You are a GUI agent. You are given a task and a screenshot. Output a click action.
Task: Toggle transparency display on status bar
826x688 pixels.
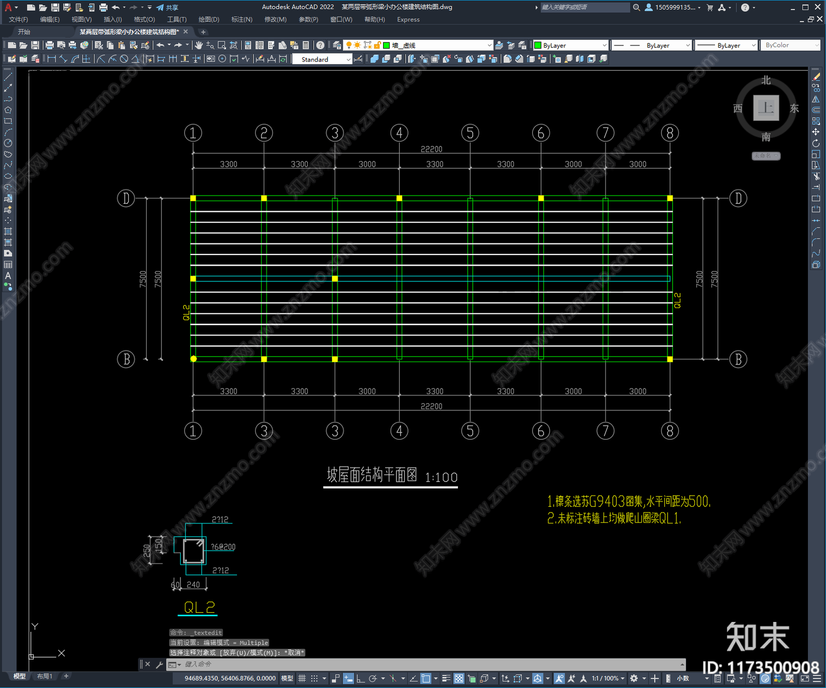(x=459, y=678)
